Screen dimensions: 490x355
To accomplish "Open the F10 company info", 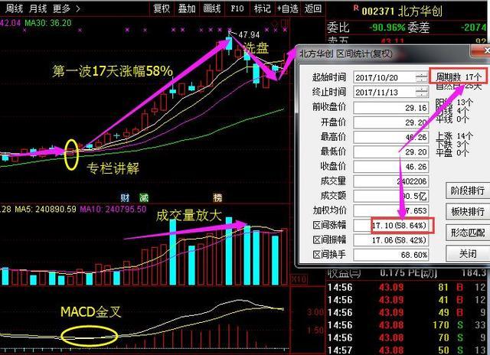I will [x=237, y=8].
